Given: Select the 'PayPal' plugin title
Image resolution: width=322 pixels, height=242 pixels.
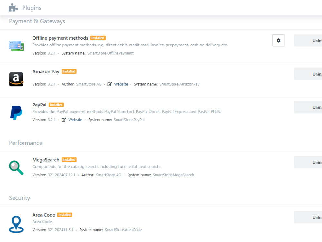Looking at the screenshot, I should (39, 105).
